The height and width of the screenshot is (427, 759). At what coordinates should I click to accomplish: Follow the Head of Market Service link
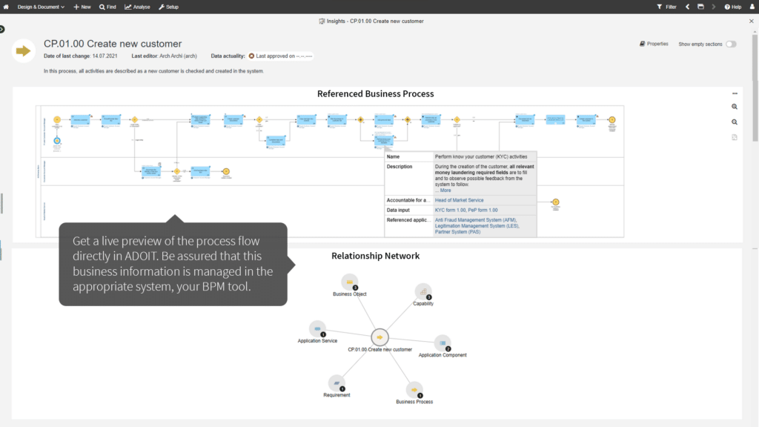(460, 199)
